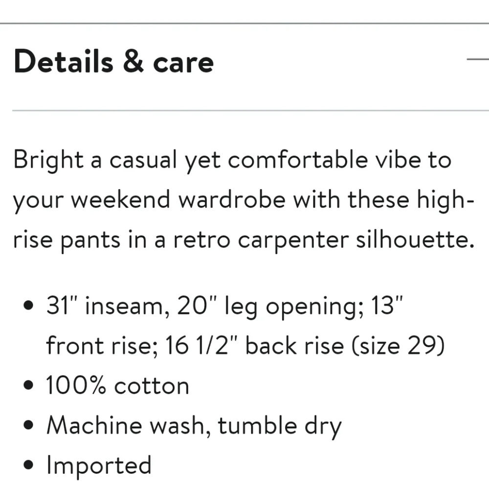Click the bullet beside Imported

click(x=28, y=465)
